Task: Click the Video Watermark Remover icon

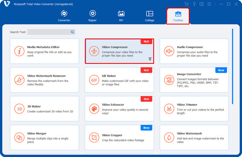Action: coord(19,80)
